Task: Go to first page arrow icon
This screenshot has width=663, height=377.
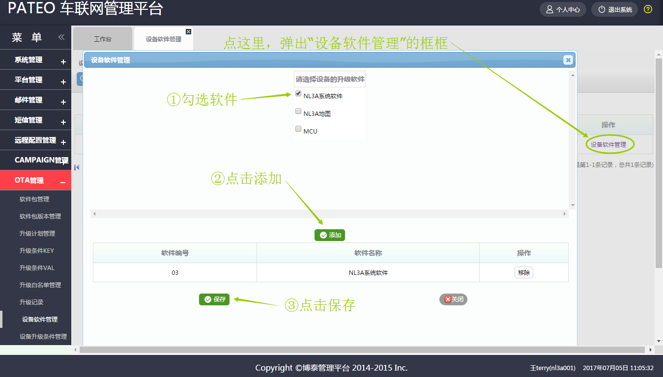Action: (77, 167)
